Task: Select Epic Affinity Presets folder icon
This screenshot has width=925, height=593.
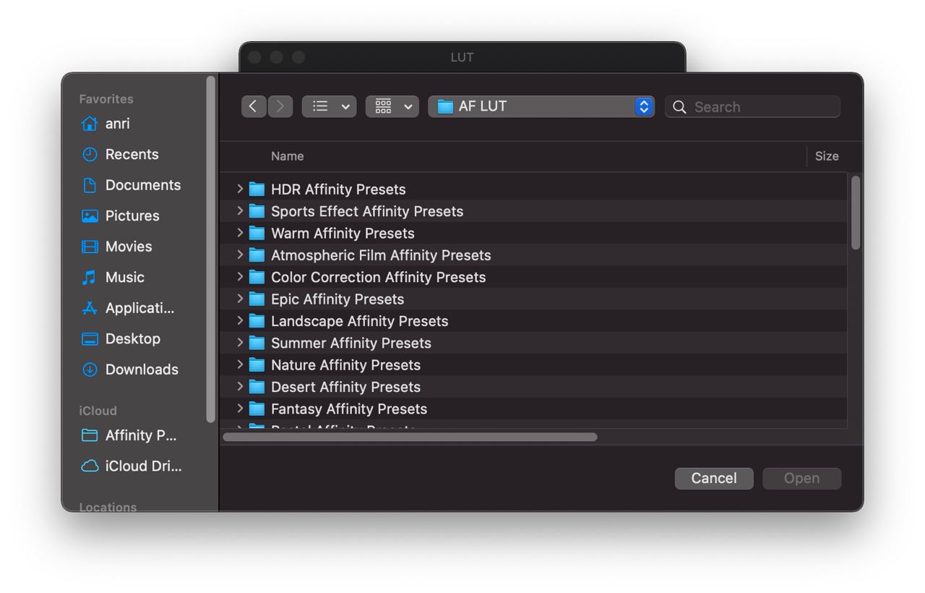Action: [257, 299]
